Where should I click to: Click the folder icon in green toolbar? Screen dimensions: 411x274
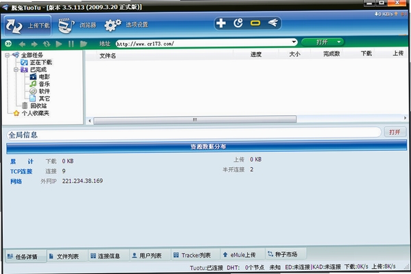84,44
